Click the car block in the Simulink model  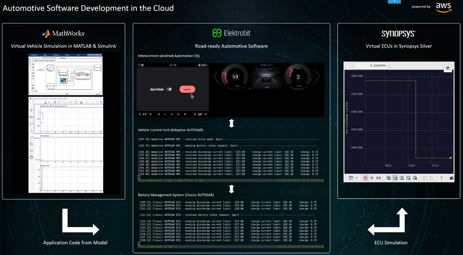[83, 74]
